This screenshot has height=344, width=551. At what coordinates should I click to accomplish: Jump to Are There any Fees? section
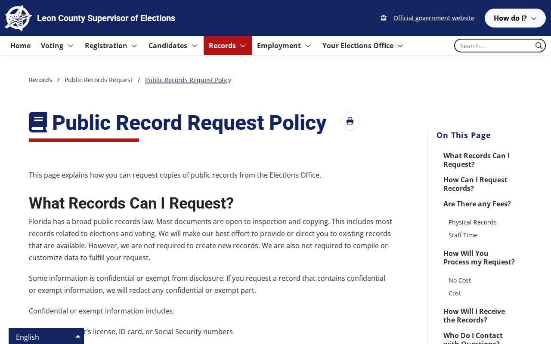[x=477, y=204]
